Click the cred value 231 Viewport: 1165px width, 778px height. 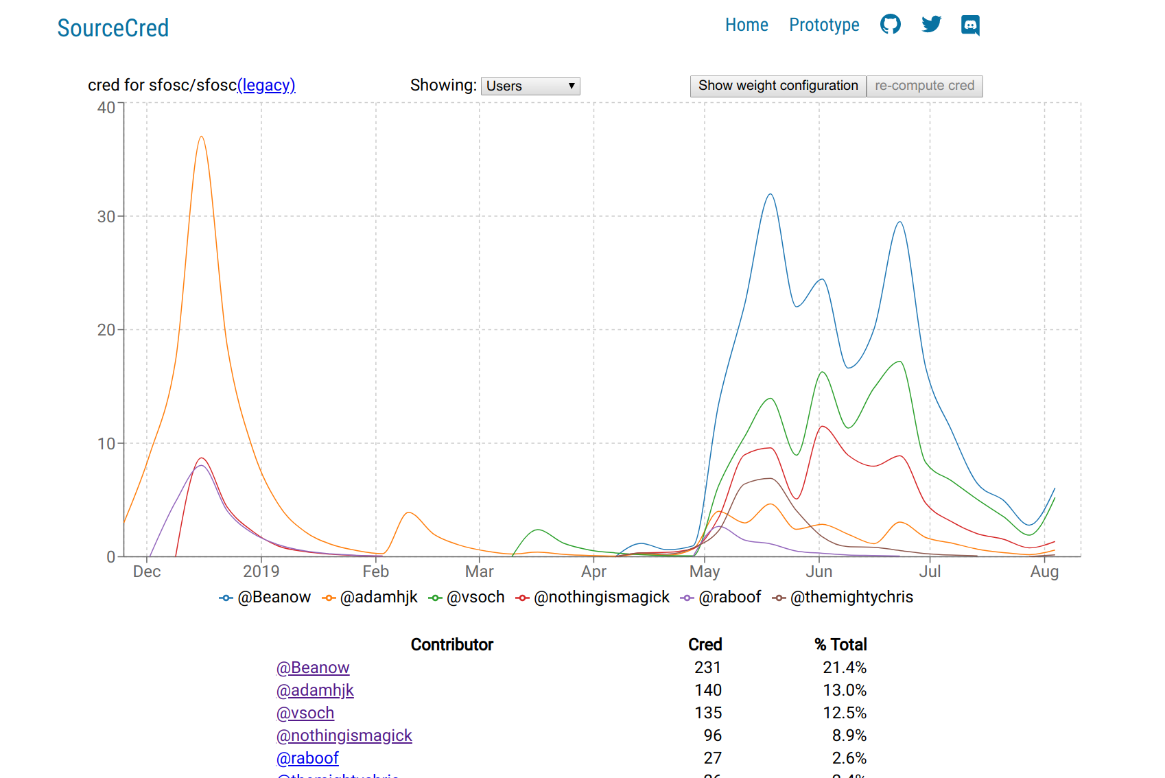point(708,668)
